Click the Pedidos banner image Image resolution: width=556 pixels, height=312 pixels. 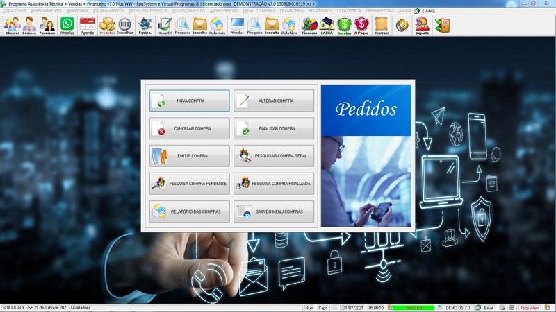pos(366,155)
